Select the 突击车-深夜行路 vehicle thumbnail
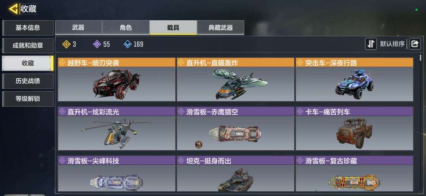Screen dimensions: 426x196 pyautogui.click(x=354, y=84)
